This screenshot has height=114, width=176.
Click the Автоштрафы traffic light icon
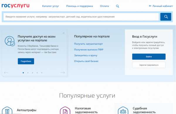point(7,110)
